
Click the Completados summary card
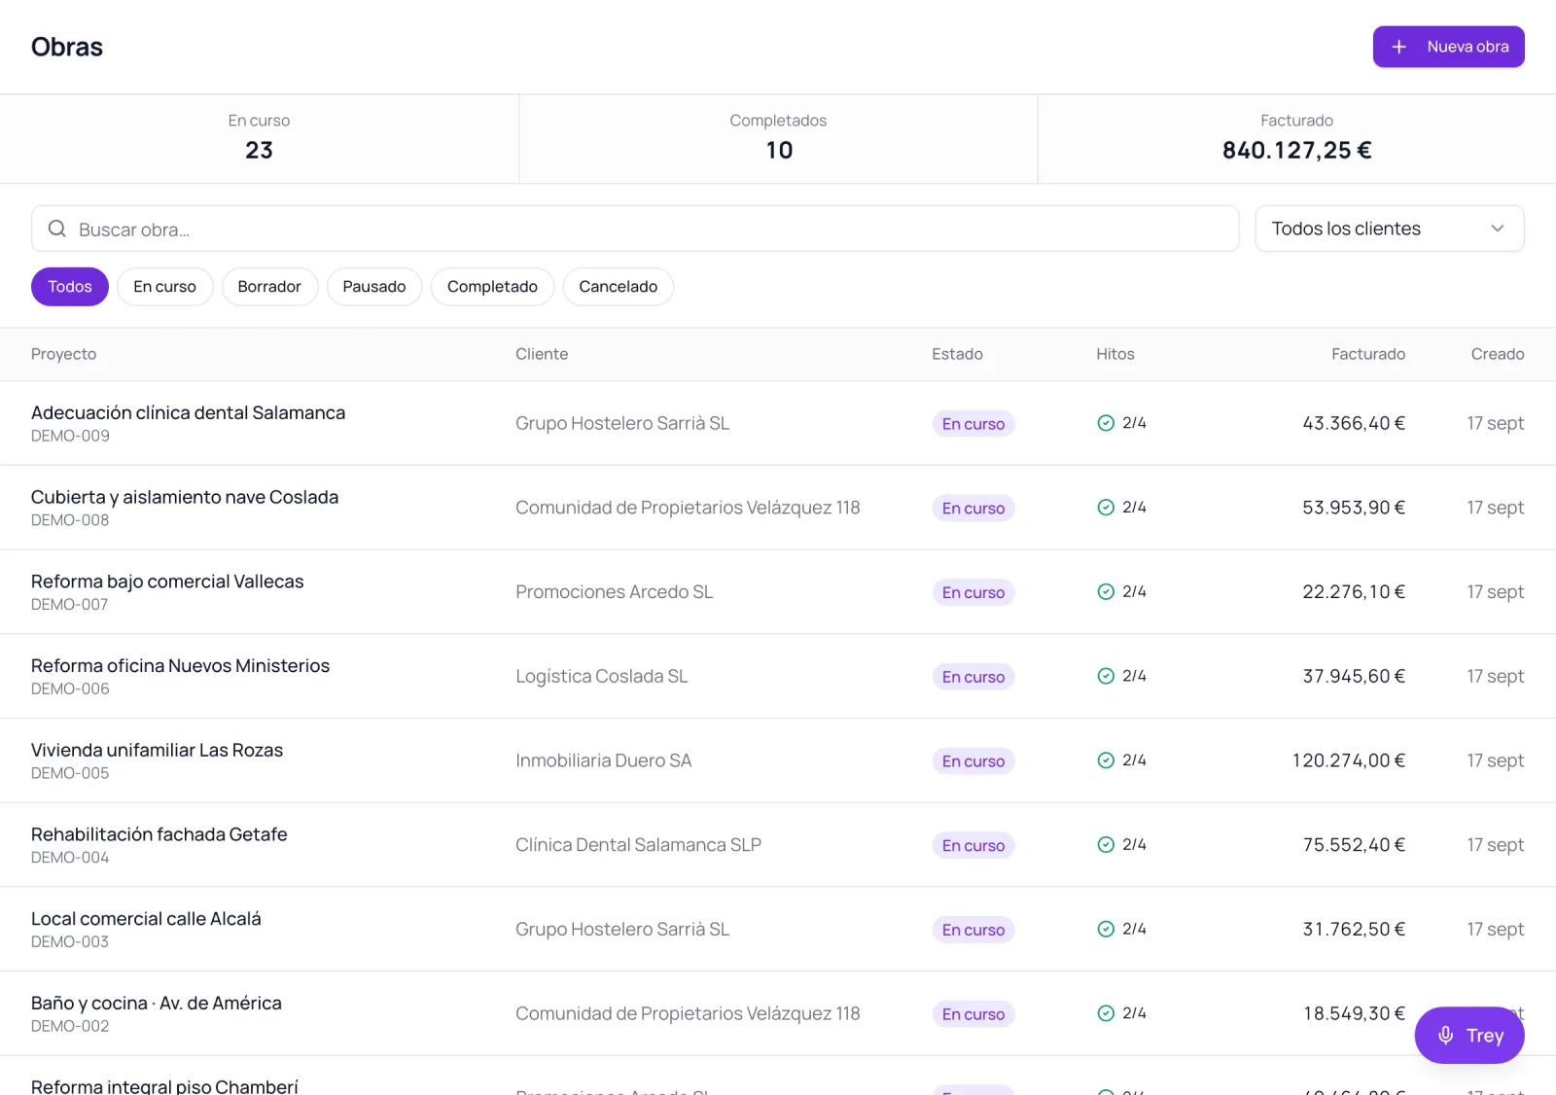(778, 139)
